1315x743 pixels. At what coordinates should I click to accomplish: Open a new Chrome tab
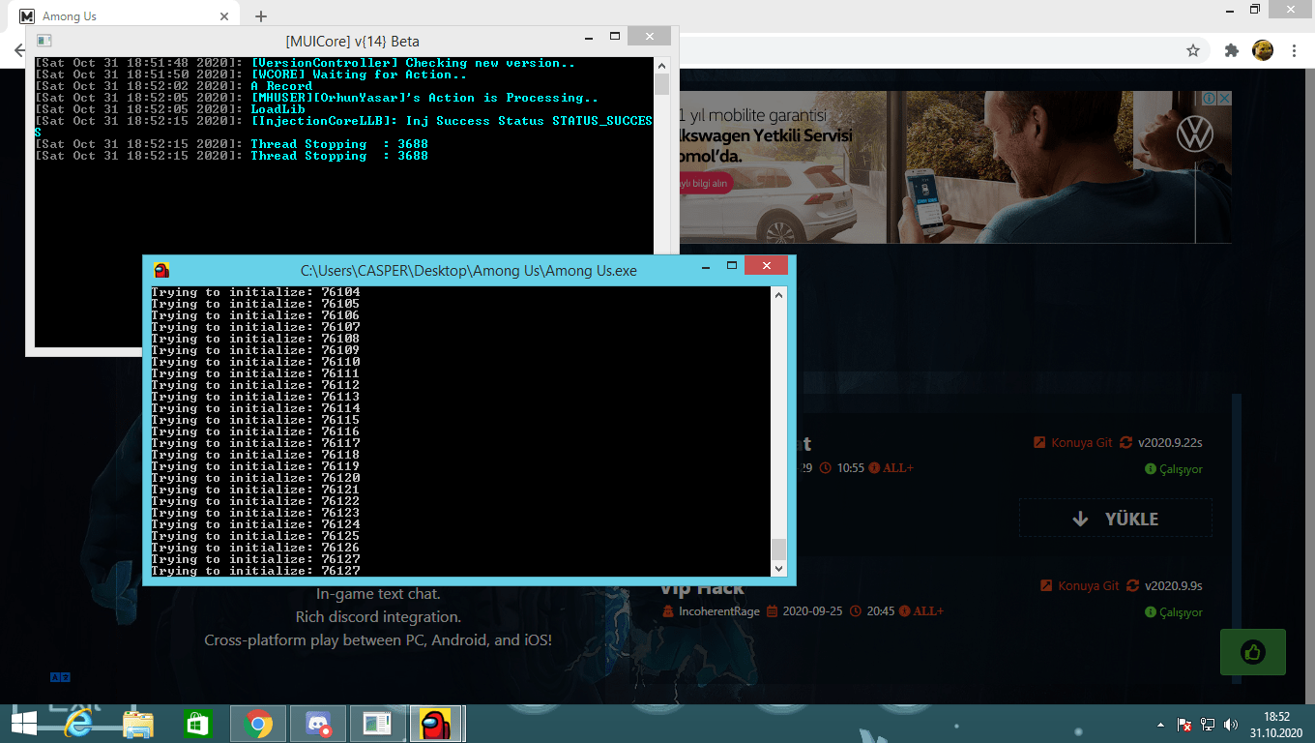point(261,16)
